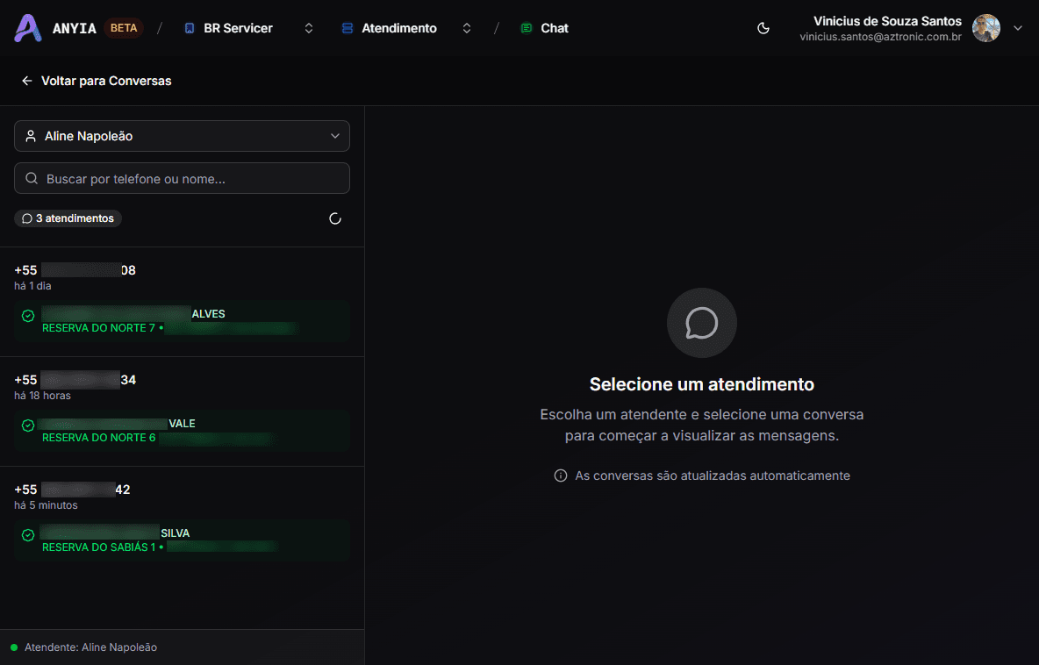Toggle dark mode with the moon icon
1039x665 pixels.
tap(763, 28)
